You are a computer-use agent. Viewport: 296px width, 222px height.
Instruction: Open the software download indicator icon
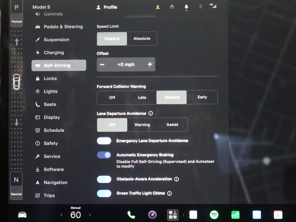tap(158, 7)
